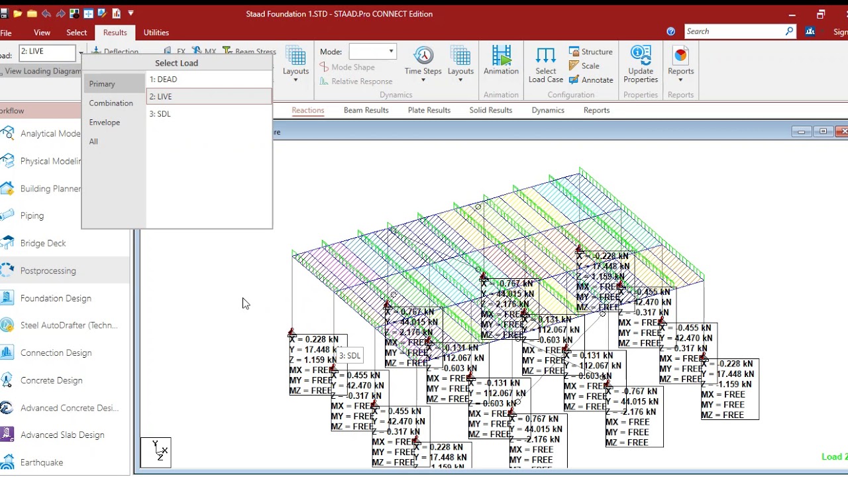This screenshot has height=477, width=848.
Task: Click the Annotate configuration option
Action: click(x=591, y=79)
